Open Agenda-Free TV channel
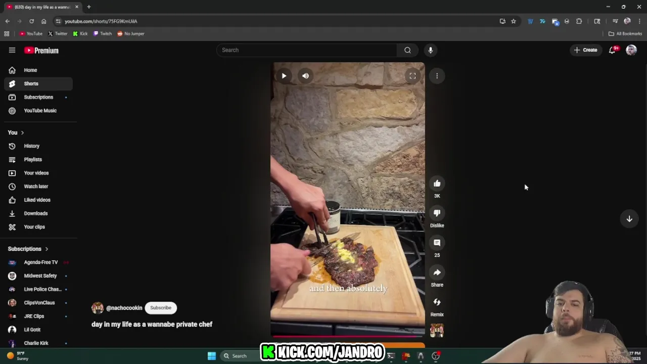647x364 pixels. (38, 262)
